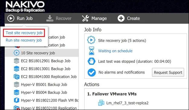Open the Manage menu label

point(99,18)
